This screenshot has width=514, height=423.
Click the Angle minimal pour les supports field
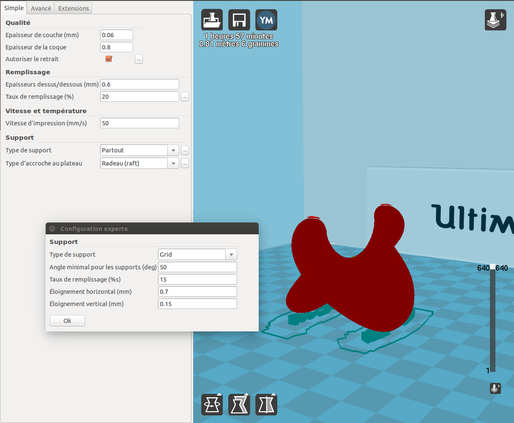(x=197, y=267)
